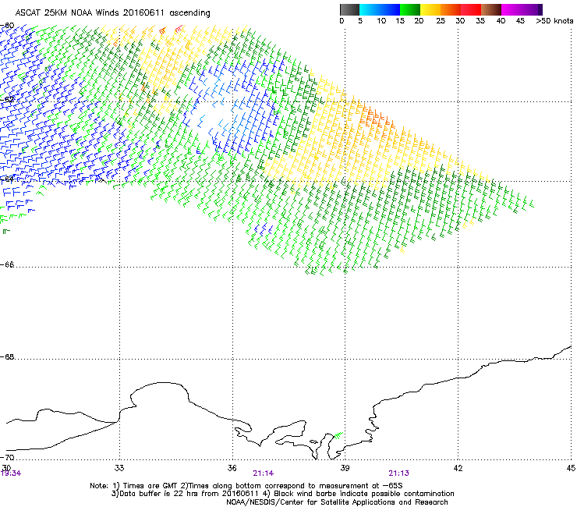Image resolution: width=577 pixels, height=507 pixels.
Task: Click latitude label -66 on left axis
Action: pyautogui.click(x=7, y=264)
